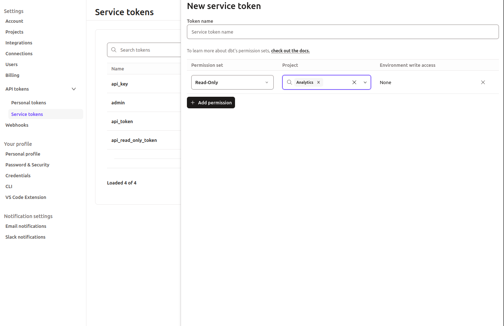Open the Personal tokens page

(x=29, y=103)
